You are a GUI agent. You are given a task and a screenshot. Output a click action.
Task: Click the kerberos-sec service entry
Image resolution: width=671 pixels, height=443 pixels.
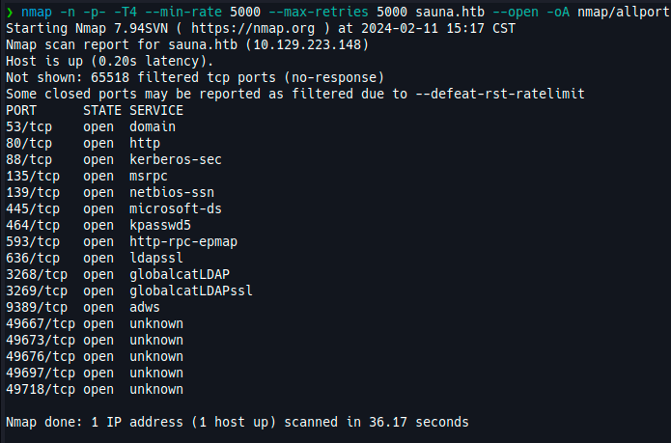pyautogui.click(x=176, y=159)
